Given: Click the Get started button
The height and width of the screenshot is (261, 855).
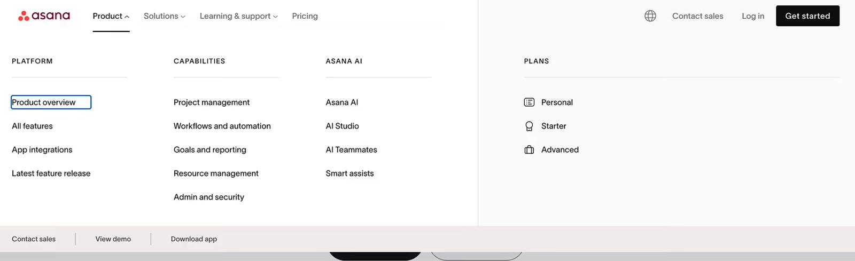Looking at the screenshot, I should (x=807, y=16).
